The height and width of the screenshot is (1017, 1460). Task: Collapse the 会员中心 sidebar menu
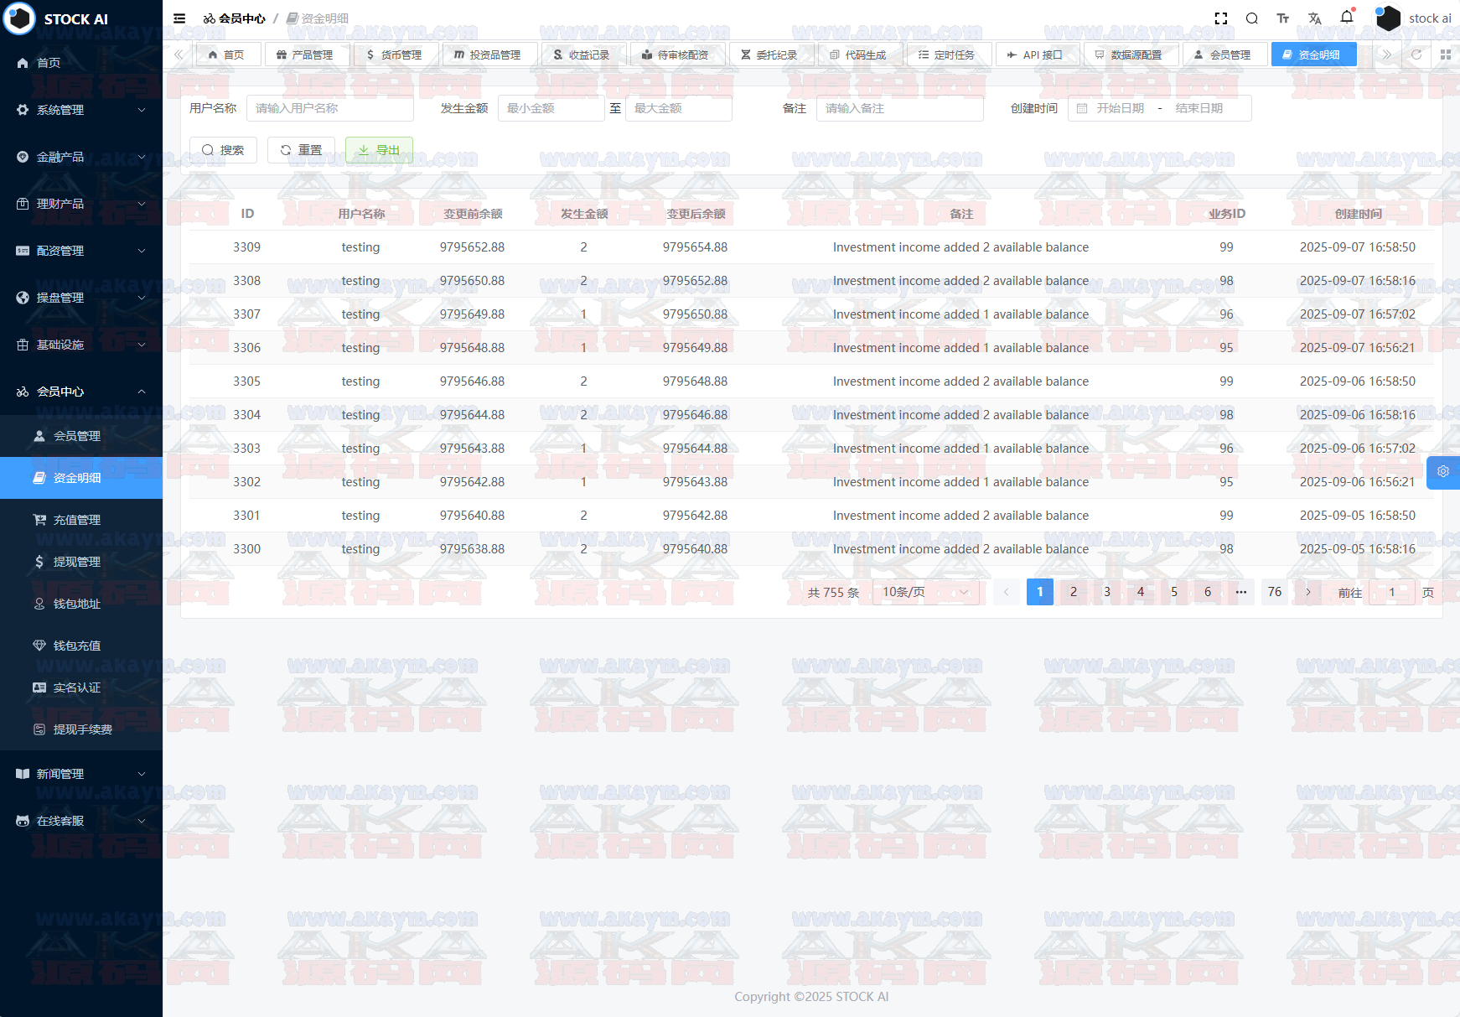[x=80, y=392]
